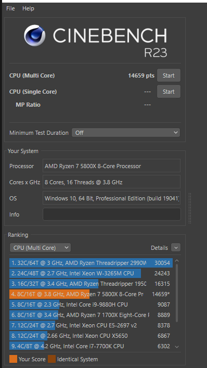Screen dimensions: 207x368
Task: Click the CPU (Single Core) label
Action: point(33,92)
